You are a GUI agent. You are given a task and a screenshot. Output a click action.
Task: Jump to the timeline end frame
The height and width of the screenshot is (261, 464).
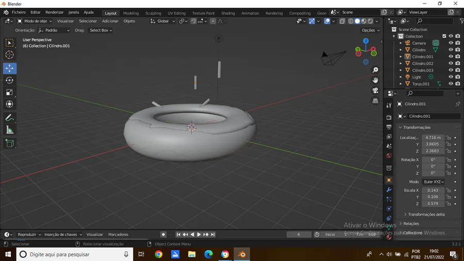tap(213, 234)
